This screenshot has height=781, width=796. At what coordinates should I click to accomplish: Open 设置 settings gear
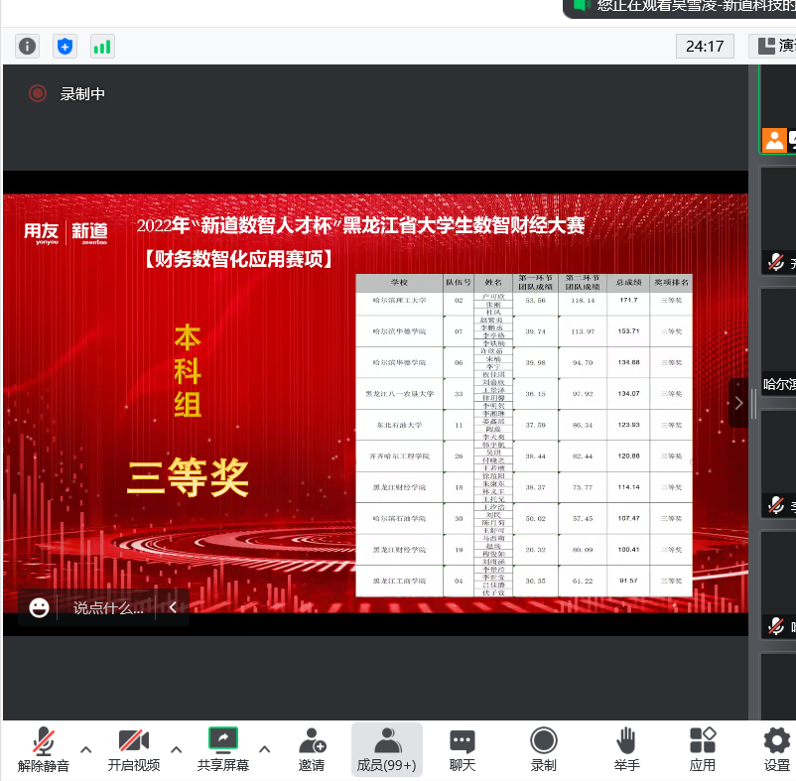pyautogui.click(x=776, y=749)
